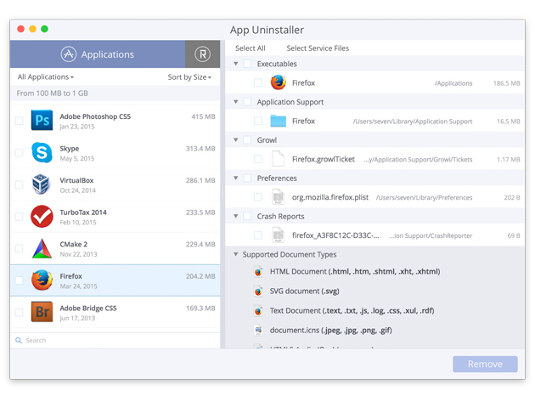Click the Firefox folder icon under Application Support
The height and width of the screenshot is (402, 535).
[279, 121]
